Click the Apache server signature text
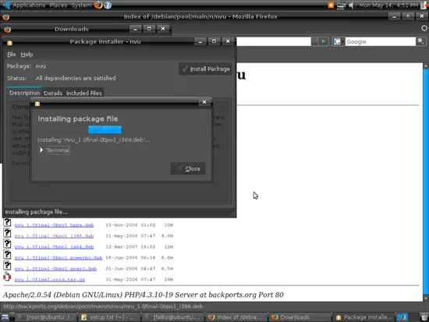The image size is (429, 322). point(143,295)
